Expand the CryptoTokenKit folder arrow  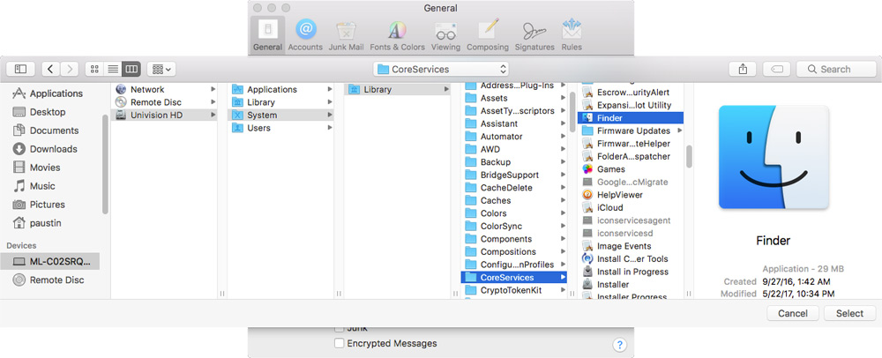(x=563, y=291)
